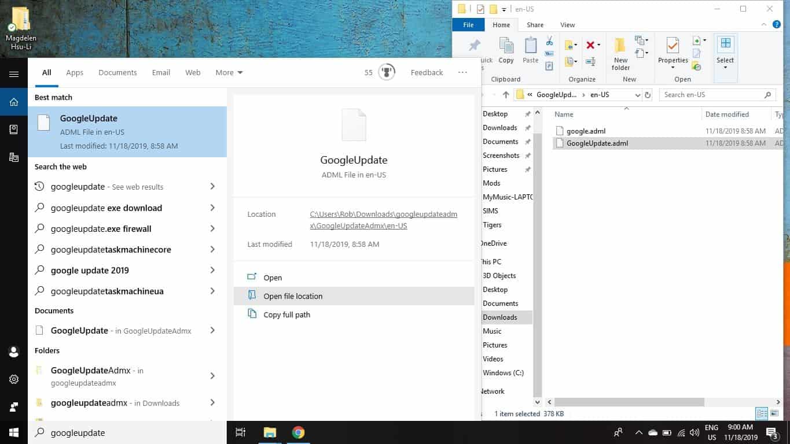
Task: Click the Feedback button in search panel
Action: [427, 72]
